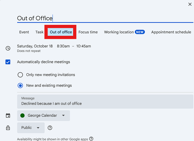Viewport: 194px width, 141px height.
Task: Expand the George Calendar dropdown
Action: tap(43, 116)
